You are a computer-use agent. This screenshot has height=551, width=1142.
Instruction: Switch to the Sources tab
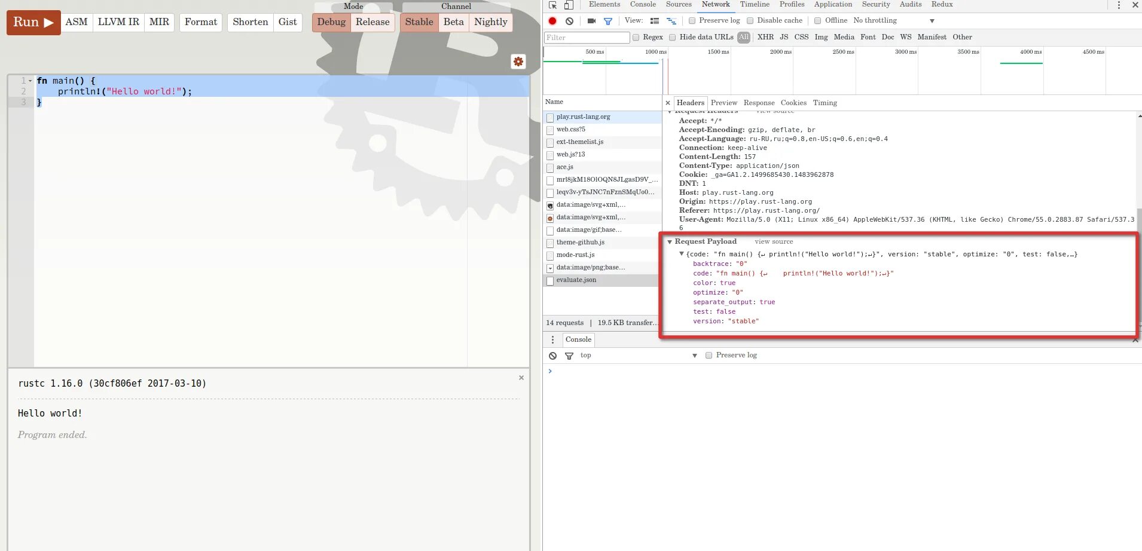point(679,4)
